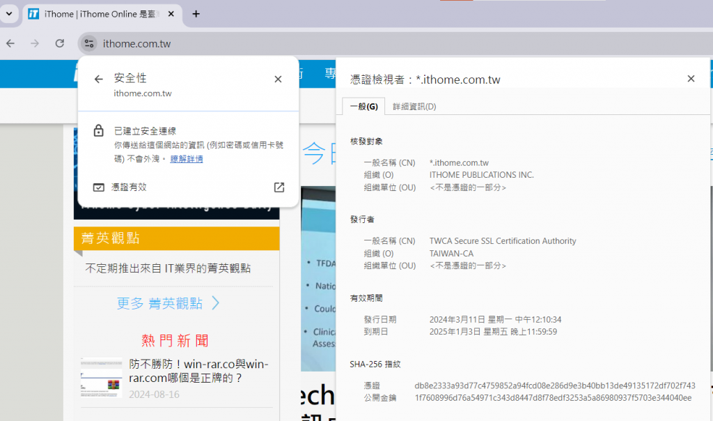Click the 發行者 section heading

(362, 220)
